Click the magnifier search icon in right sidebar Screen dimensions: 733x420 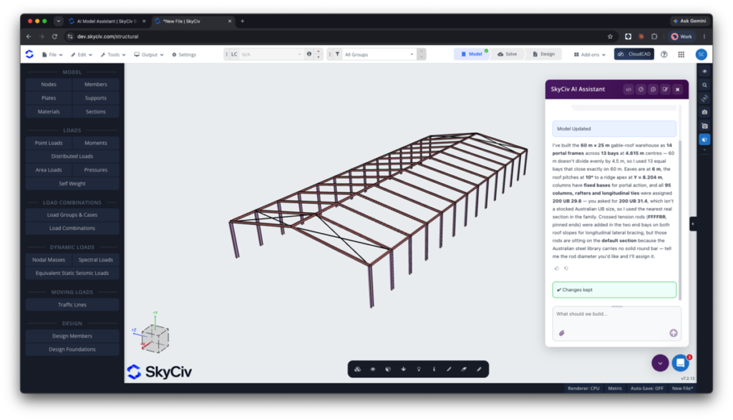tap(704, 85)
